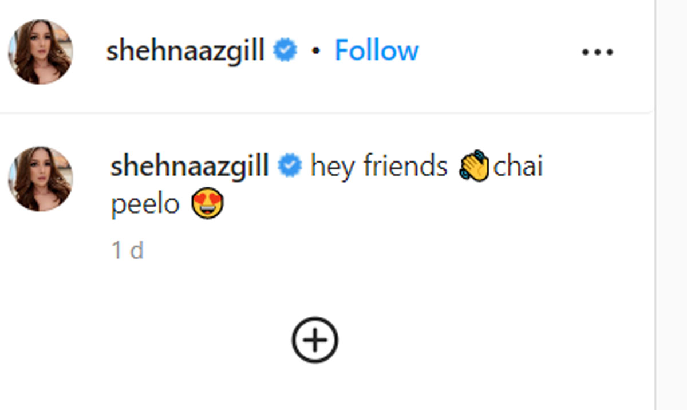Viewport: 687px width, 410px height.
Task: Open the profile picture beside the caption
Action: 40,178
